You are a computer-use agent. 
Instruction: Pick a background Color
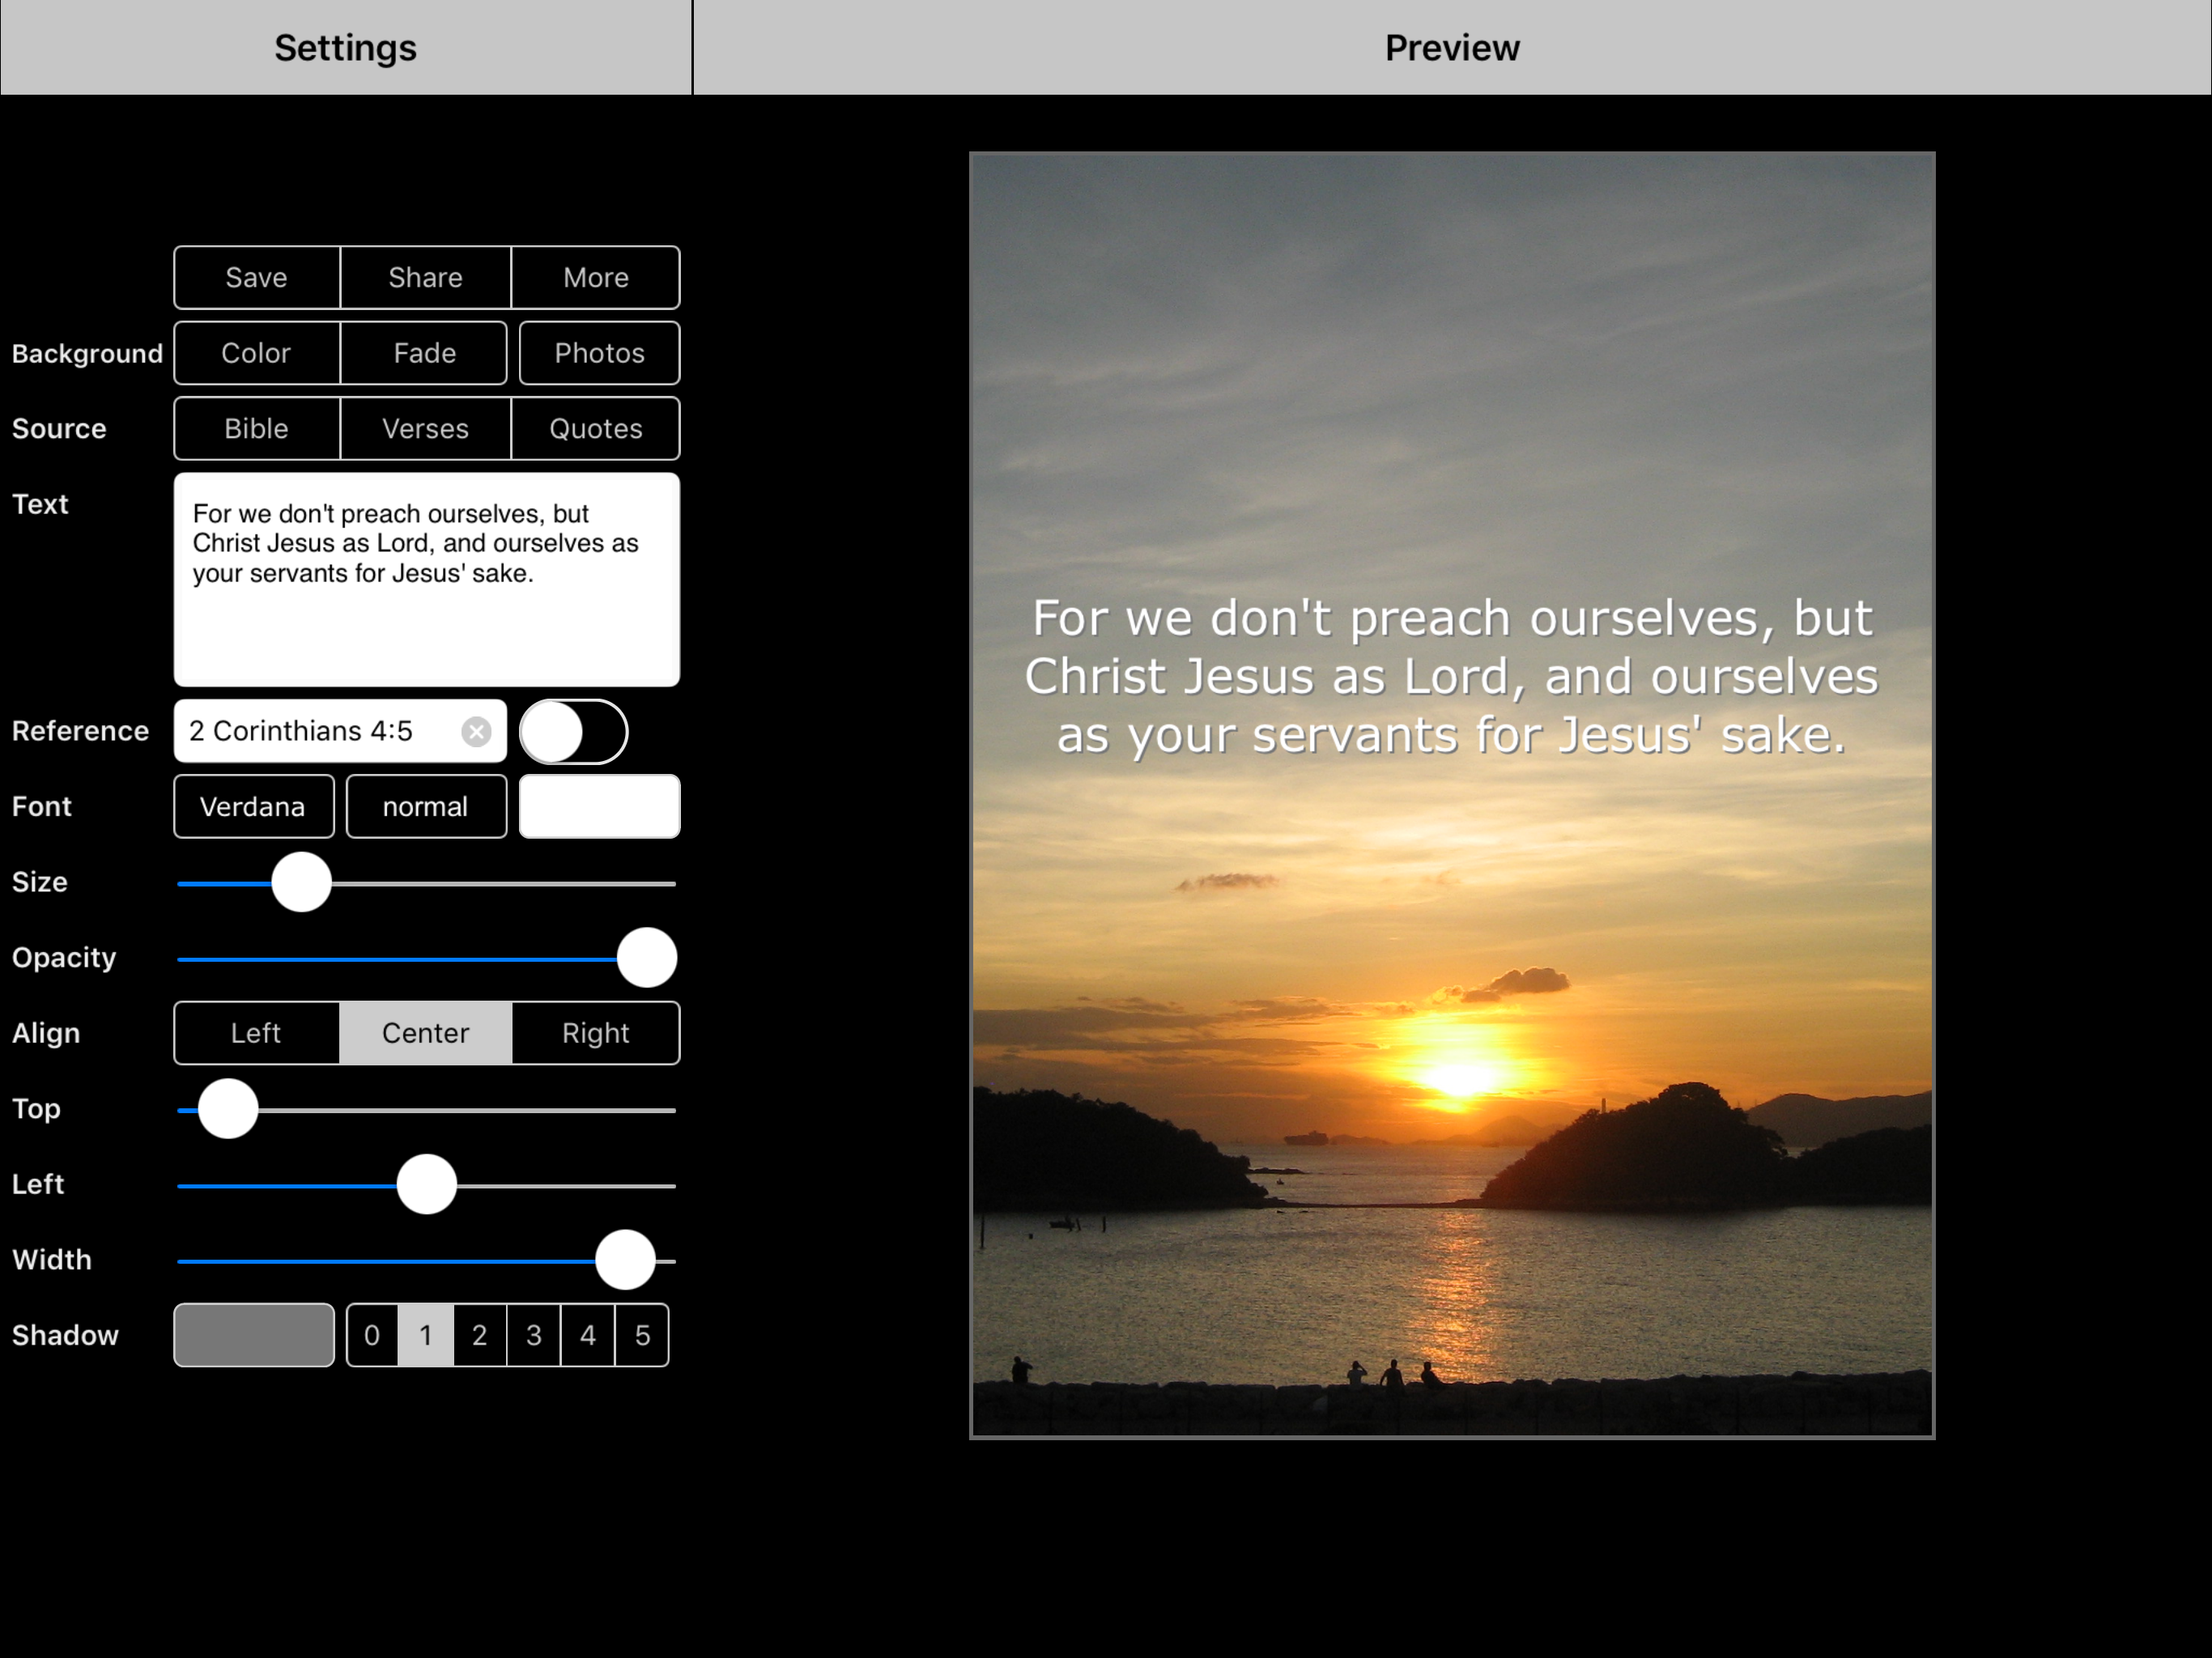(256, 353)
